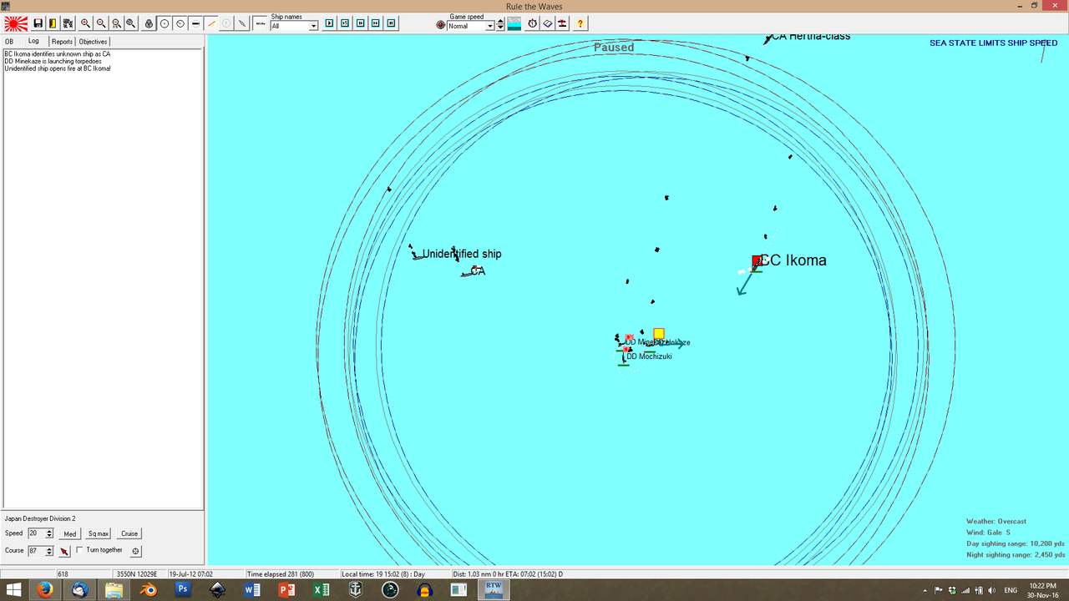Adjust the Game speed spinner arrows

(x=500, y=25)
